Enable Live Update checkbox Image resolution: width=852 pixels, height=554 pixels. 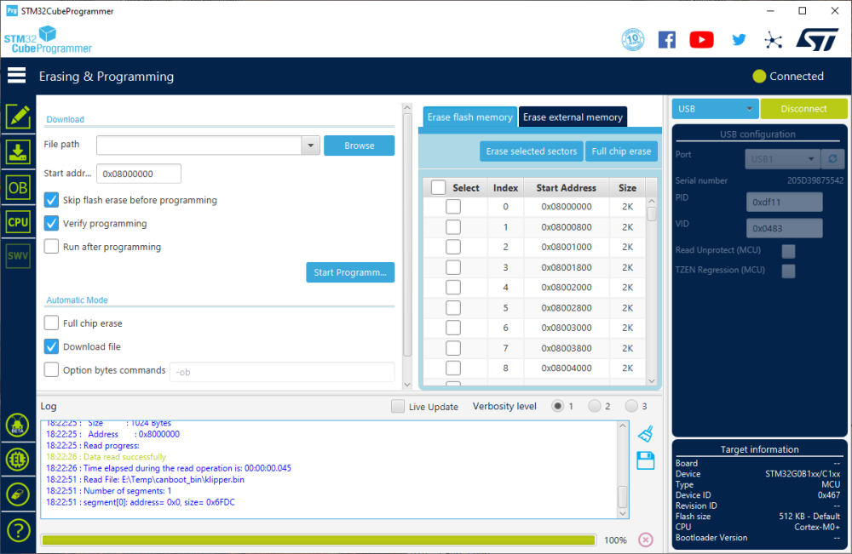click(398, 407)
